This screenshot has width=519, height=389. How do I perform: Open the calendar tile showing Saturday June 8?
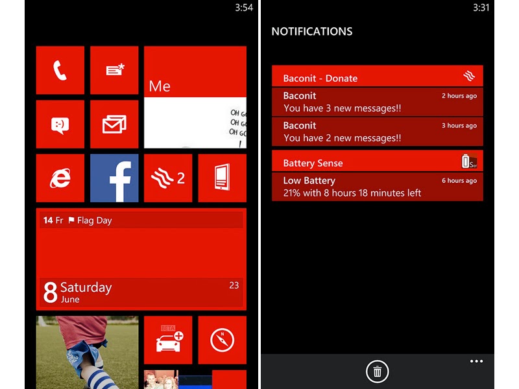tap(141, 259)
